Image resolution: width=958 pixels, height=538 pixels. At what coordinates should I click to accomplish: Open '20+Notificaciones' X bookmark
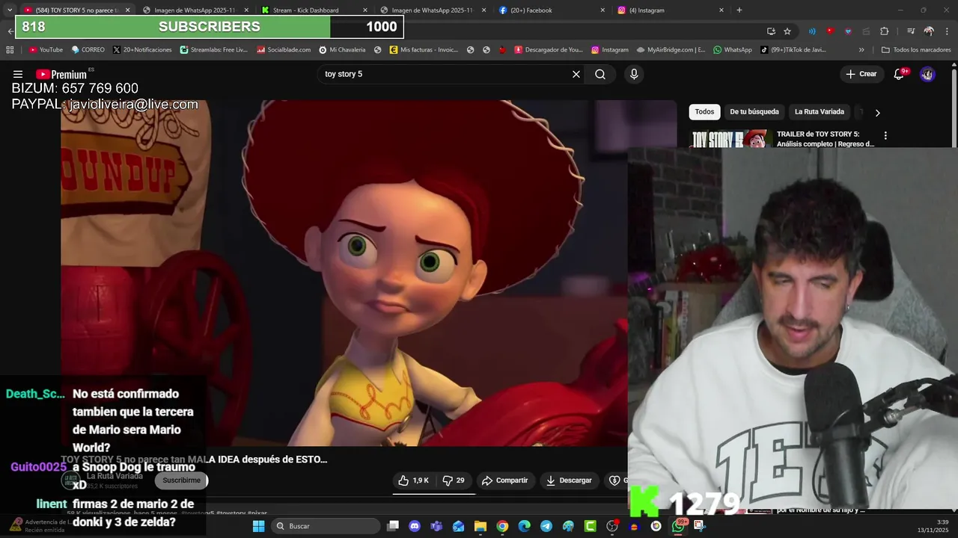pyautogui.click(x=142, y=50)
